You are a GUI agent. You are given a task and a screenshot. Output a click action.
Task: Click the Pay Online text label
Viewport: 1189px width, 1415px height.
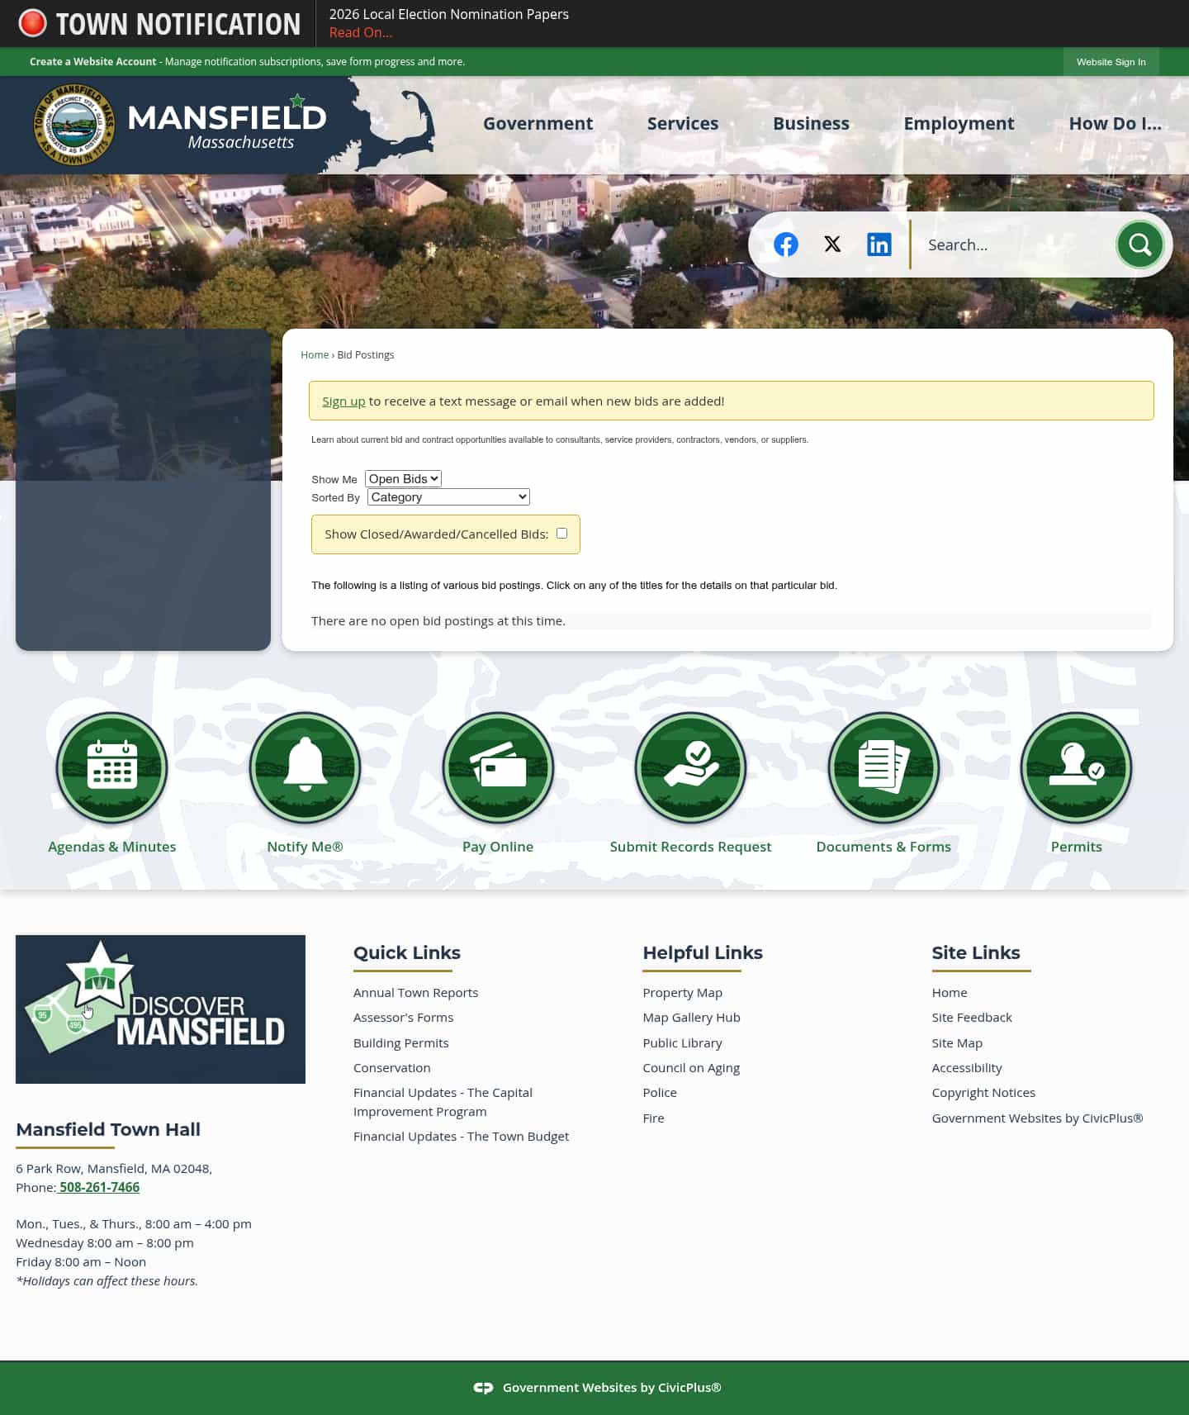pos(498,847)
